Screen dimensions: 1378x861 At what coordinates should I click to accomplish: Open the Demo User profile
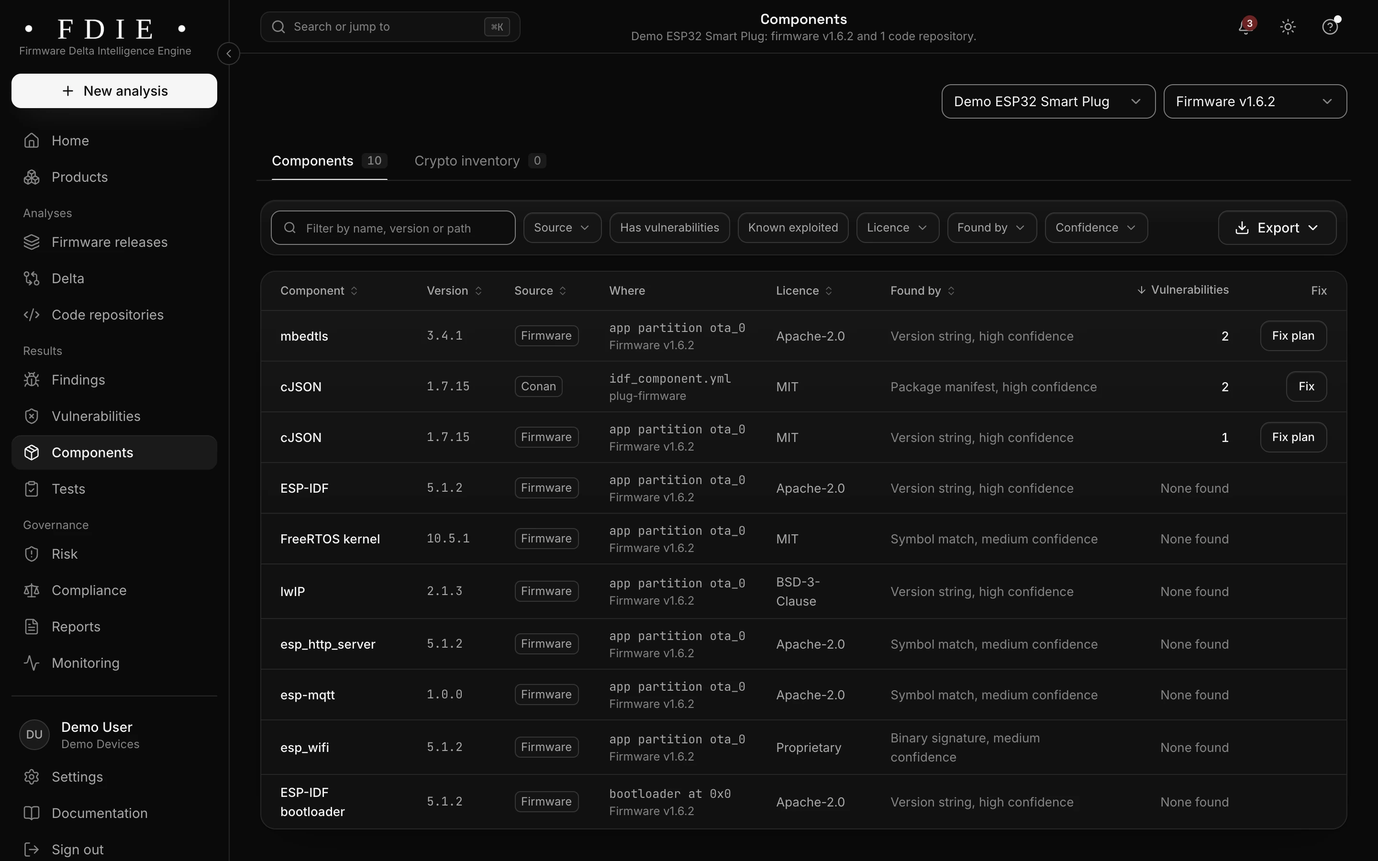(x=114, y=735)
